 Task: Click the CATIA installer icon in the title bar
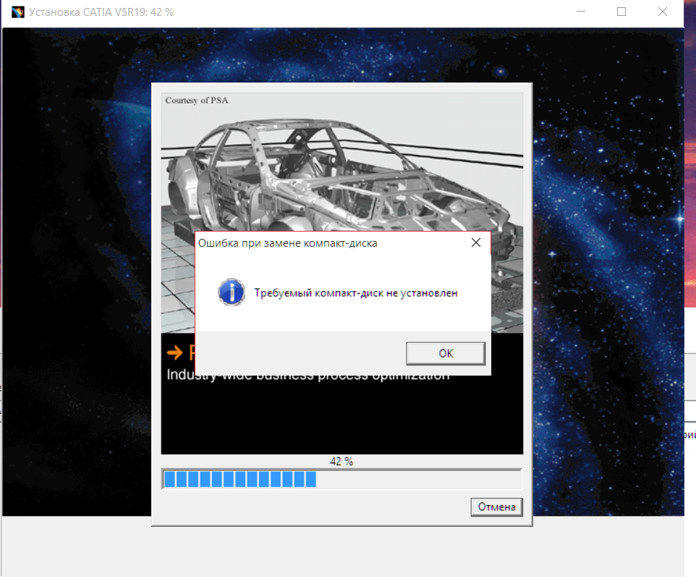(18, 12)
